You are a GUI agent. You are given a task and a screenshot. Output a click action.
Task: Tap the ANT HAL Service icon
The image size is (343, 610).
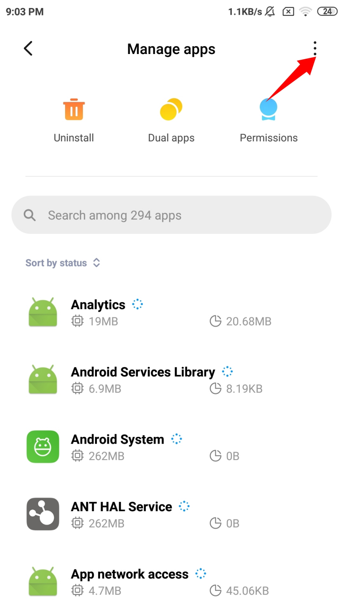point(43,514)
